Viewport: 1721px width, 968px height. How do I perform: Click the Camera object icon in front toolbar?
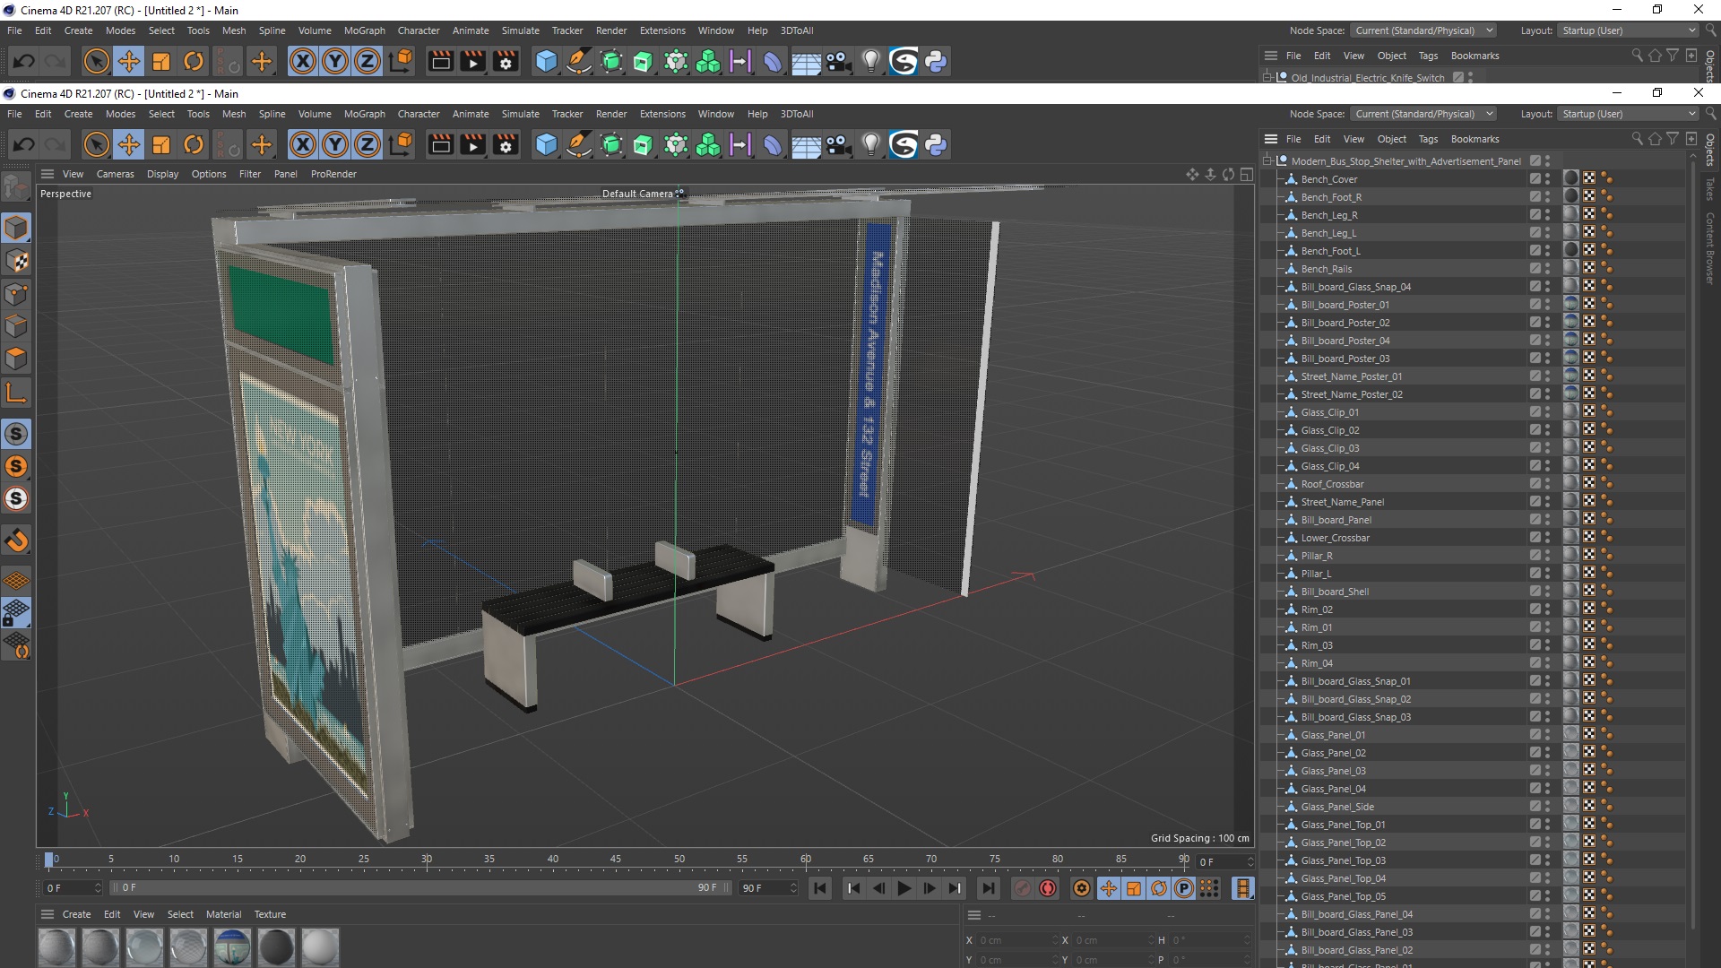click(838, 144)
